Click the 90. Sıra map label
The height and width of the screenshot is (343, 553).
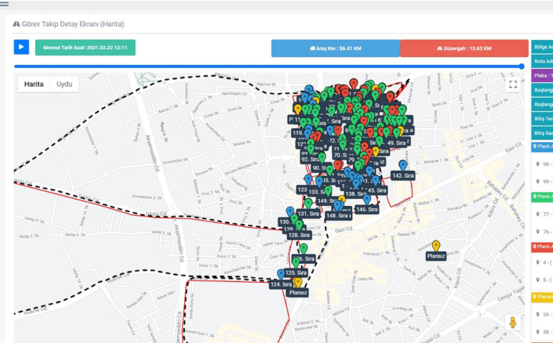point(321,168)
